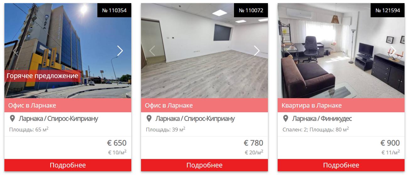
Task: Open Ларнака / Финикудес location link
Action: click(322, 119)
